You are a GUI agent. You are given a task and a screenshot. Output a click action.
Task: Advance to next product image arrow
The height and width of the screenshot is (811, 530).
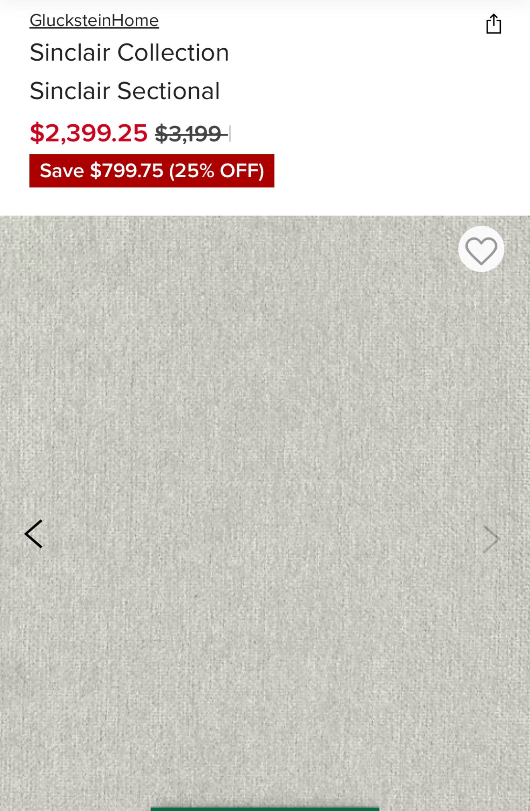491,539
